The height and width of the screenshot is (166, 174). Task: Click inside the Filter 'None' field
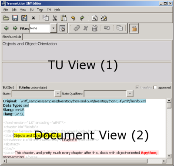pyautogui.click(x=40, y=28)
